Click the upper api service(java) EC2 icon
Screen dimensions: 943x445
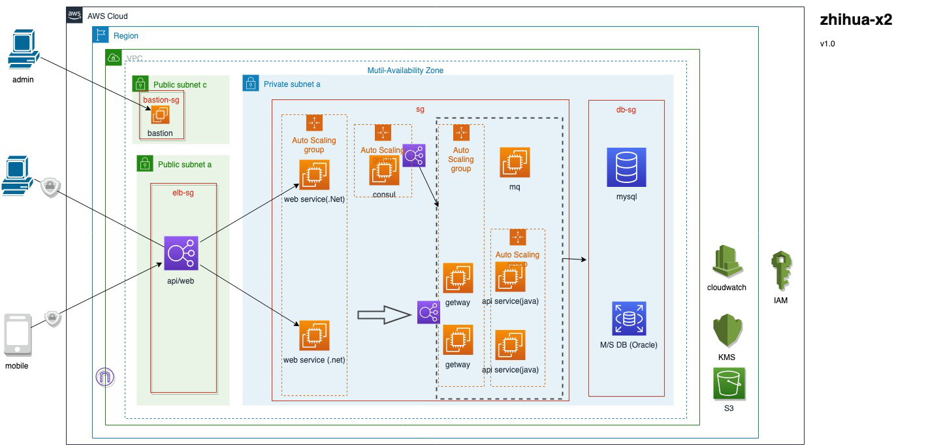[x=510, y=276]
